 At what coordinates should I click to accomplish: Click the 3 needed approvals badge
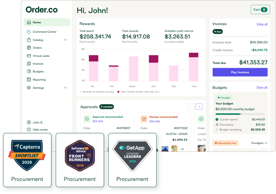(106, 107)
